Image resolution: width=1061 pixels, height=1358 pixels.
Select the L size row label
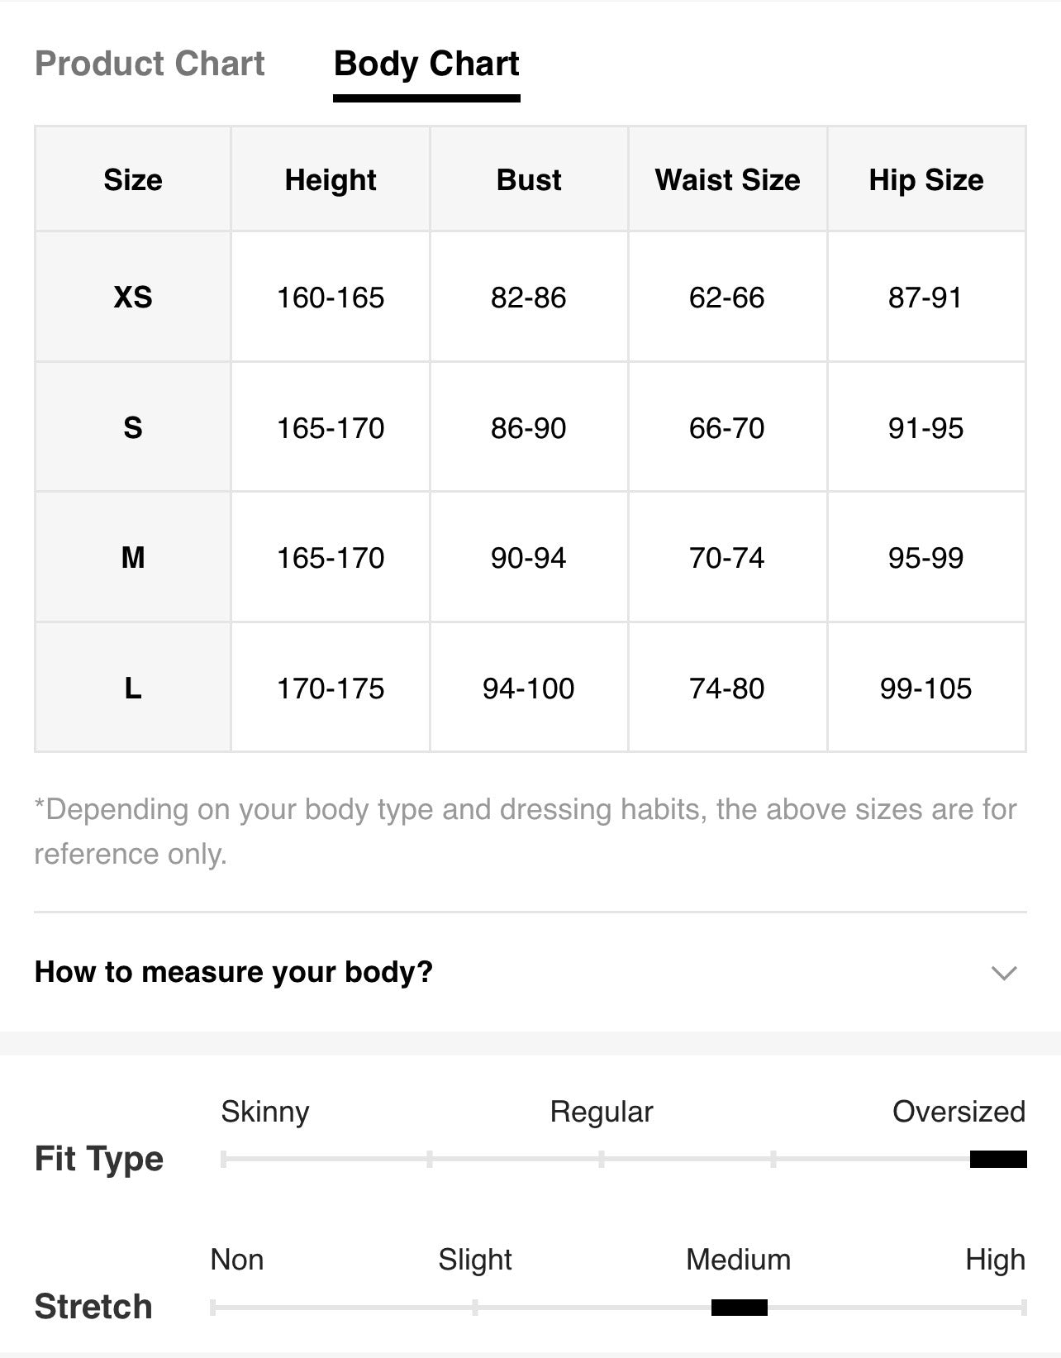133,688
